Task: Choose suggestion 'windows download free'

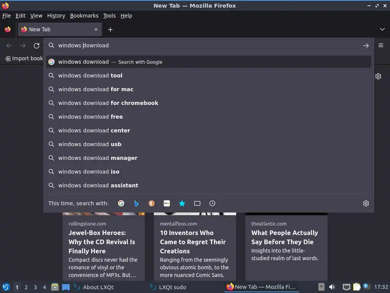Action: pyautogui.click(x=208, y=117)
